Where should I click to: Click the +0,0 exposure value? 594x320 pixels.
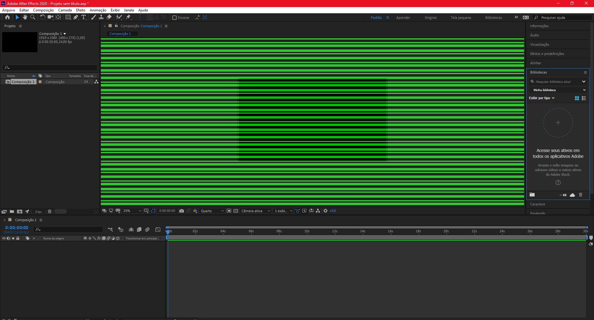[x=333, y=211]
